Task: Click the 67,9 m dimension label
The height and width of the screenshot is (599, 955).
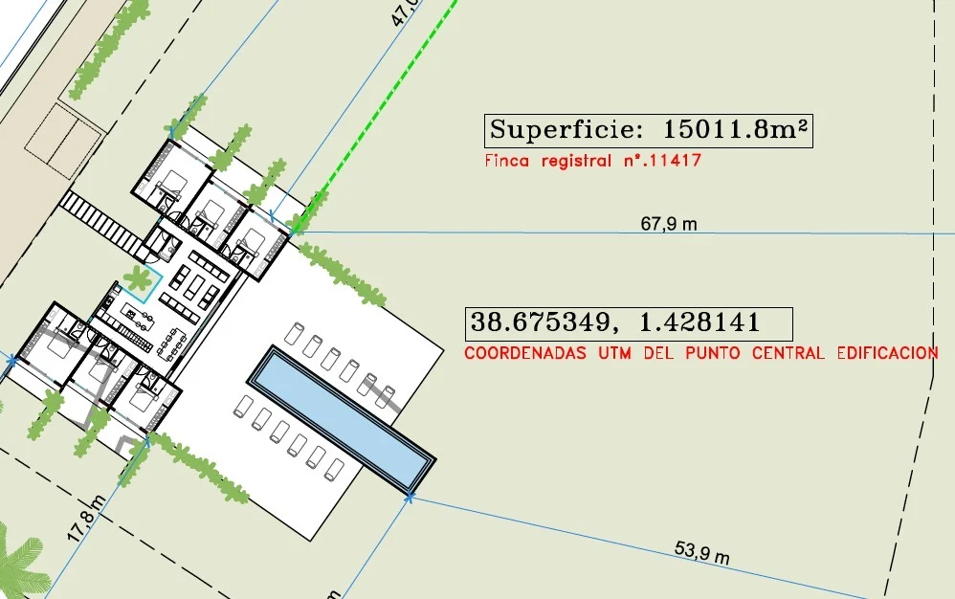Action: 668,225
